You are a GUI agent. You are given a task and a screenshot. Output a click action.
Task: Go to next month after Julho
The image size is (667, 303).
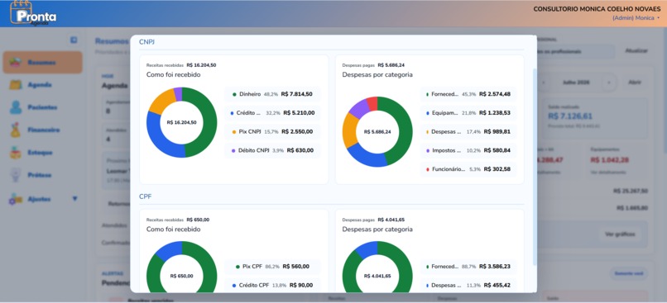click(609, 83)
